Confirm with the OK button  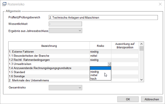[128, 99]
